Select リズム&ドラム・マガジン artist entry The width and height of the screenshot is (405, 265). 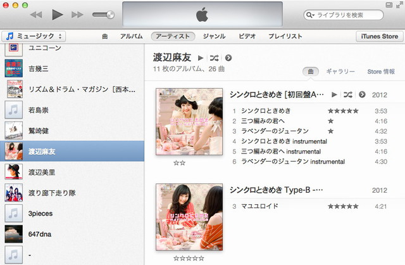[72, 89]
